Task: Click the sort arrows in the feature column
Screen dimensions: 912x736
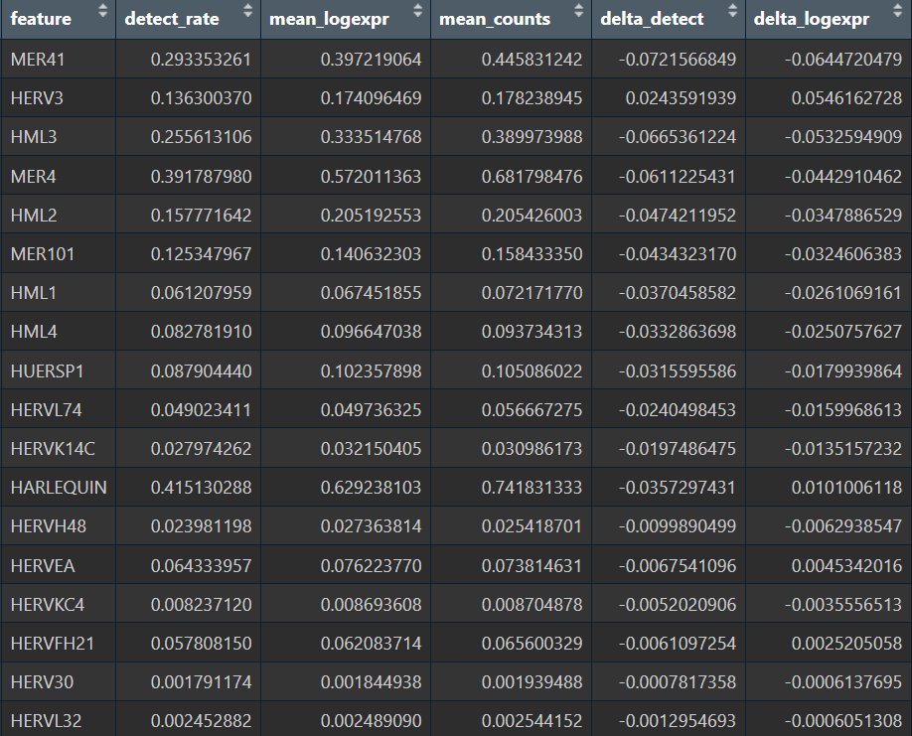Action: click(x=102, y=13)
